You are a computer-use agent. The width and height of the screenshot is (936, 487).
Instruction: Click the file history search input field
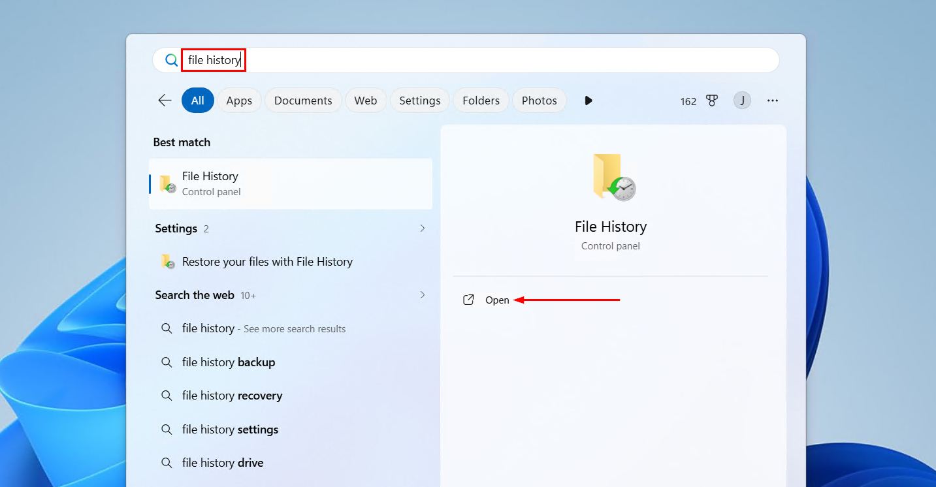coord(466,60)
